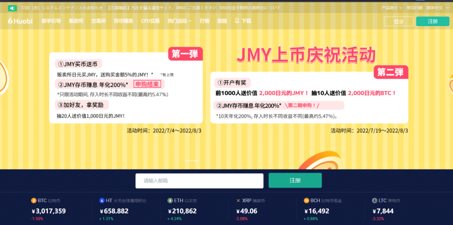Click the ③加好友，拿奖励 heading
453x225 pixels.
coord(81,105)
